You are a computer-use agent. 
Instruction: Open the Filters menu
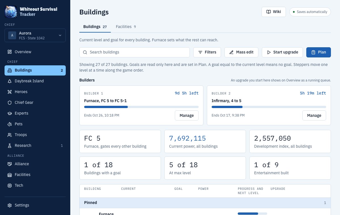[x=207, y=52]
